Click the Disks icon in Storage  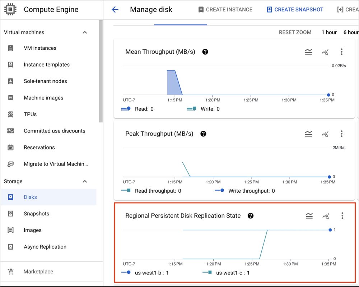(x=10, y=197)
